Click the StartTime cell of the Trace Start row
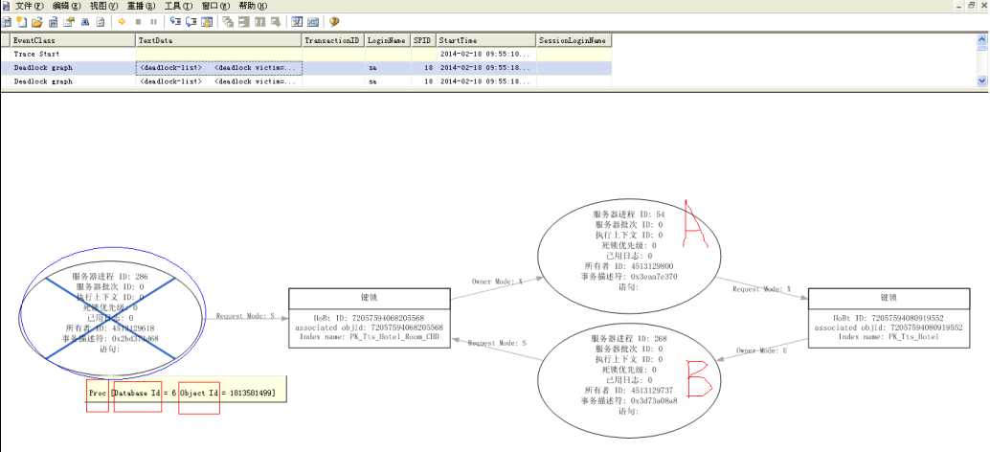This screenshot has width=990, height=452. 485,55
